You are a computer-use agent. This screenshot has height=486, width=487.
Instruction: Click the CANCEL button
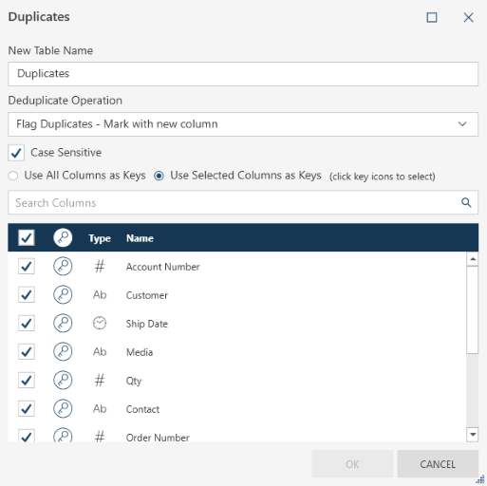coord(438,464)
